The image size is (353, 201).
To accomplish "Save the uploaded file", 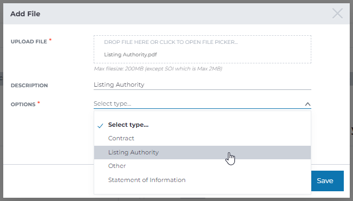I will [x=327, y=181].
